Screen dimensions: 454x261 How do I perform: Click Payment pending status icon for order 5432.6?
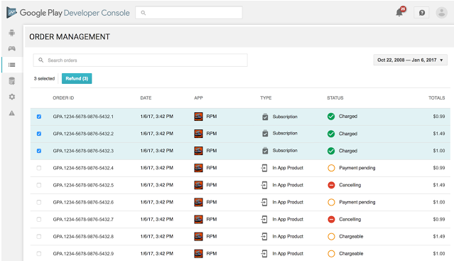(331, 202)
